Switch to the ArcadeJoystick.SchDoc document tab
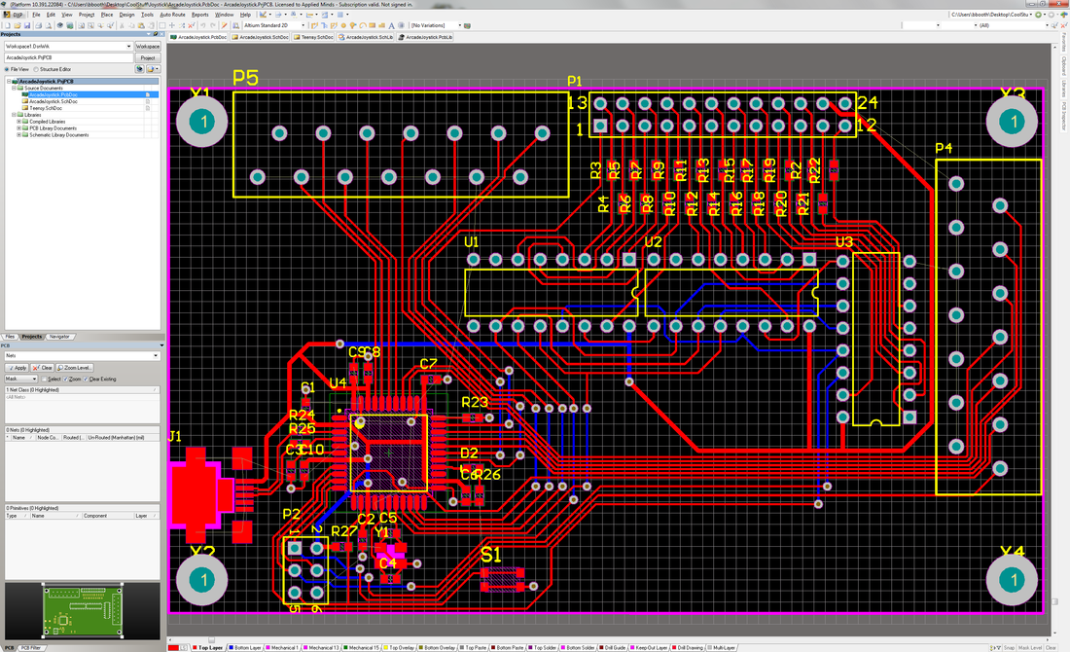The height and width of the screenshot is (652, 1070). [261, 38]
